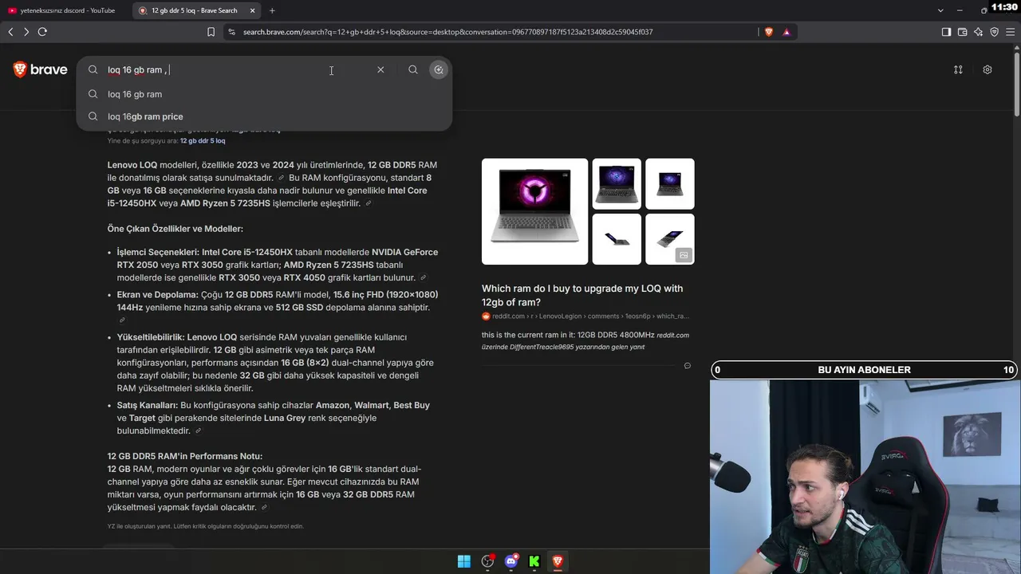Open 'Which ram do I buy' Reddit result
This screenshot has width=1021, height=574.
[x=582, y=295]
